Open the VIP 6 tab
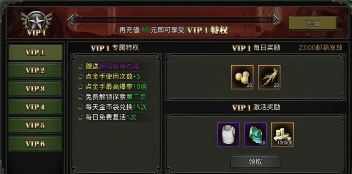352x174 pixels. (x=35, y=144)
